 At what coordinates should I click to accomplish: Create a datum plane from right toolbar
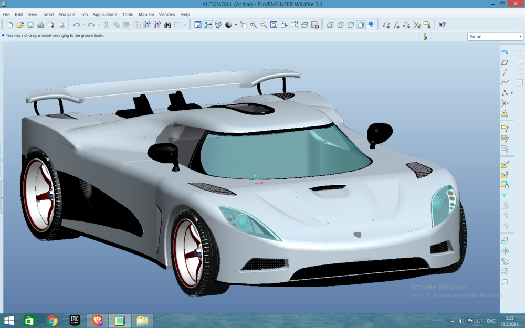tap(505, 62)
